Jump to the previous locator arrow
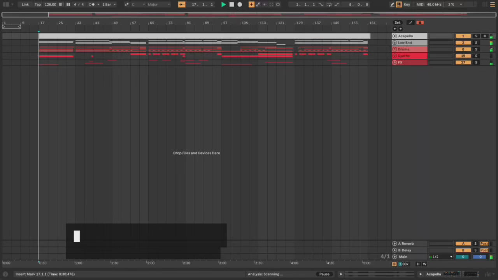 (x=395, y=29)
